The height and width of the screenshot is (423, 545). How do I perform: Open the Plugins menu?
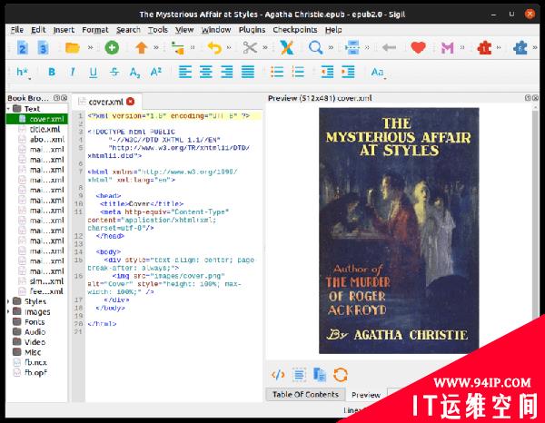pos(252,30)
